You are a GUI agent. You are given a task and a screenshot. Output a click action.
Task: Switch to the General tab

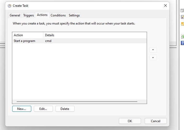click(15, 15)
